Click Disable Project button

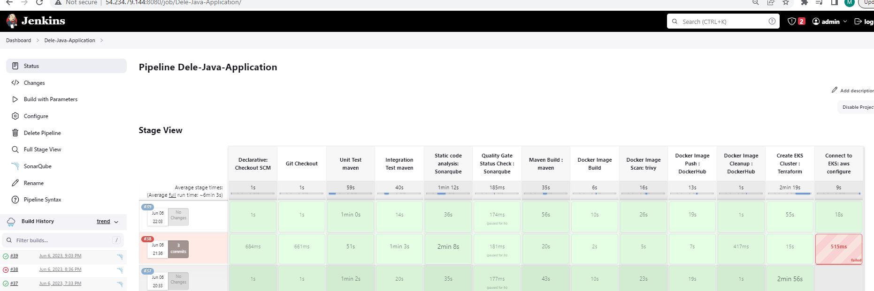pyautogui.click(x=857, y=107)
